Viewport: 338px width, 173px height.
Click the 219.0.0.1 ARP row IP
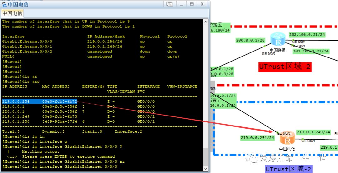pos(13,106)
